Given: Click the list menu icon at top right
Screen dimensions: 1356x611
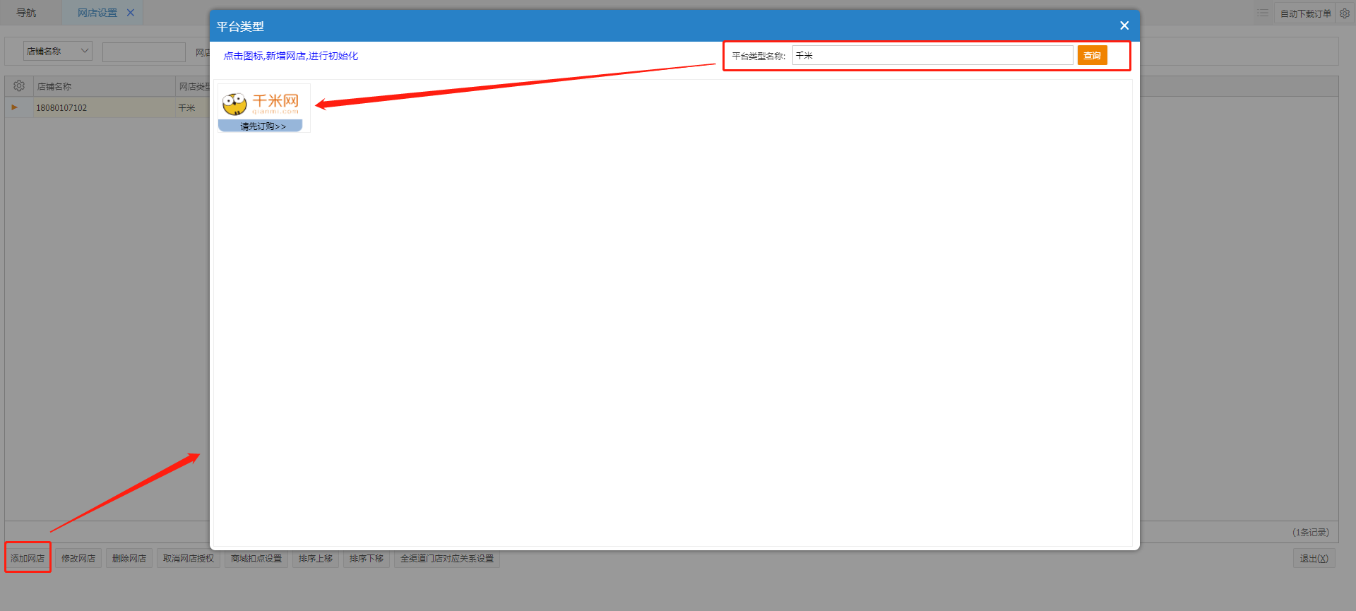Looking at the screenshot, I should point(1263,13).
